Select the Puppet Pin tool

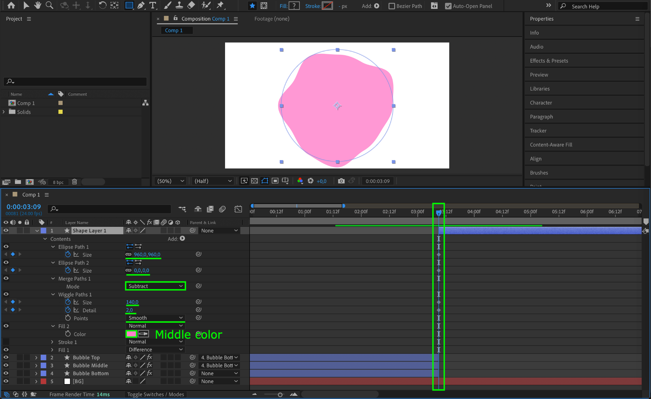[x=220, y=5]
